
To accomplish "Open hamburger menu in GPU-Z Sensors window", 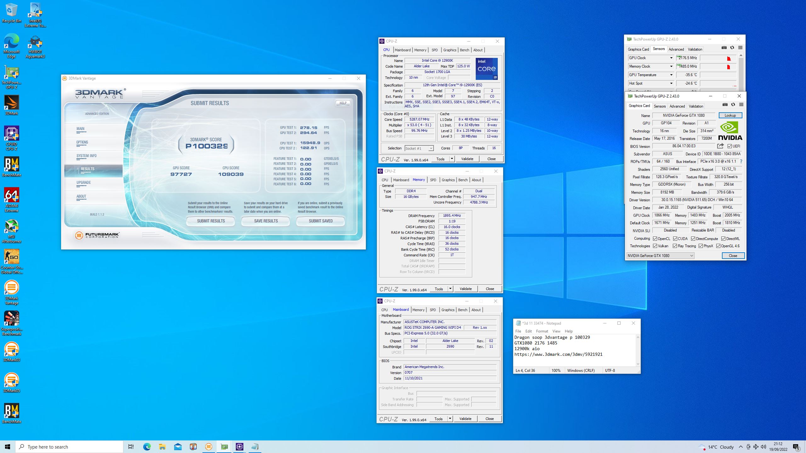I will pos(740,48).
